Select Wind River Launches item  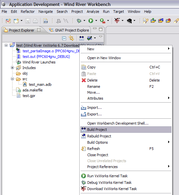(x=39, y=62)
